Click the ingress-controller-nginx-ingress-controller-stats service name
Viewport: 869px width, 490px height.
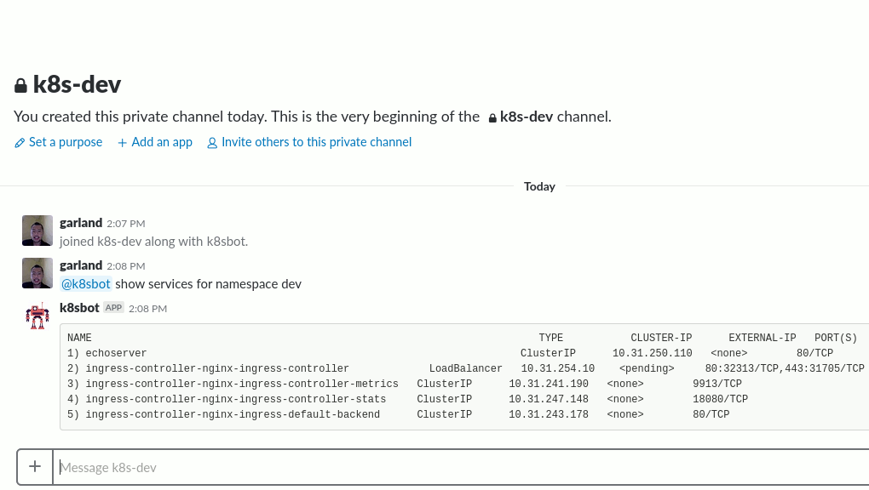(x=235, y=399)
